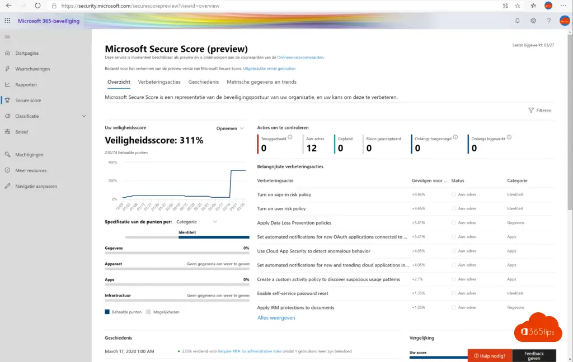Click the browser back arrow
The image size is (573, 362).
point(9,6)
